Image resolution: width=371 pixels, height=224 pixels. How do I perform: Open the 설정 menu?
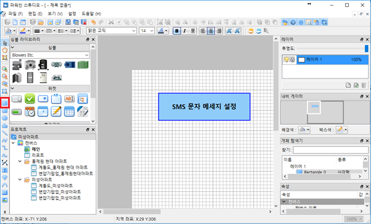(x=72, y=14)
